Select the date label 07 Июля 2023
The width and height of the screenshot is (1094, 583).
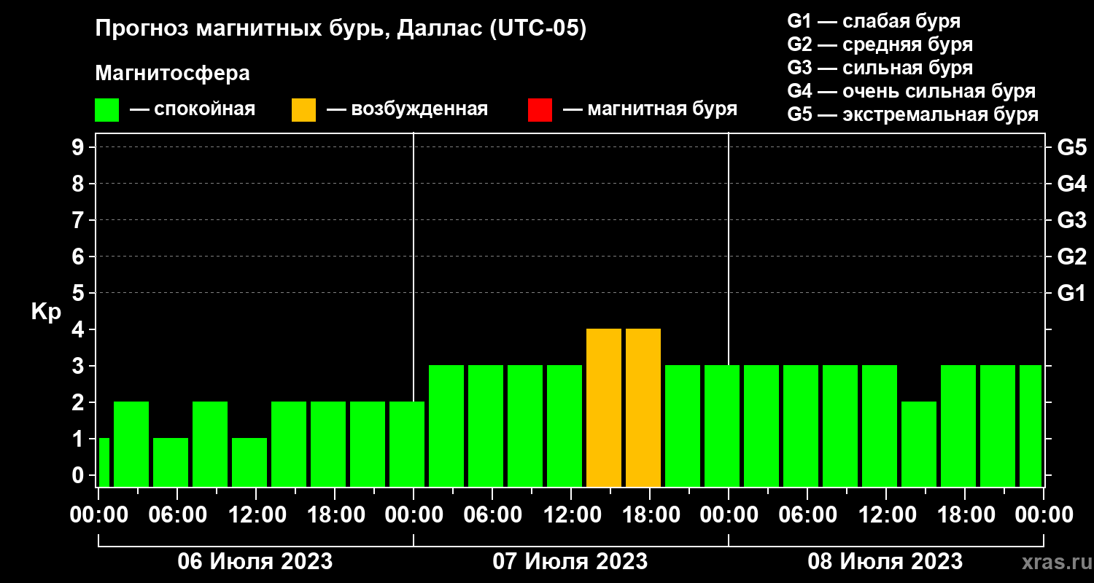point(570,562)
